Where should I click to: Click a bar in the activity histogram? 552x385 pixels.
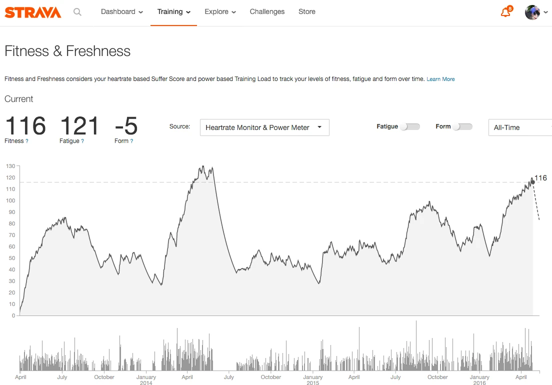tap(416, 350)
